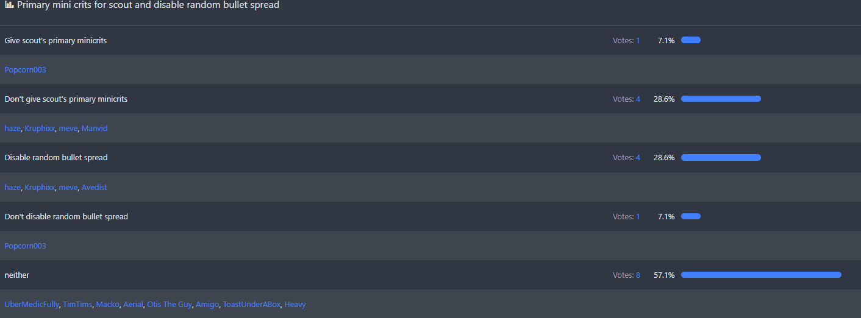Click the poll title text about mini crits
Screen dimensions: 861x318
click(148, 5)
